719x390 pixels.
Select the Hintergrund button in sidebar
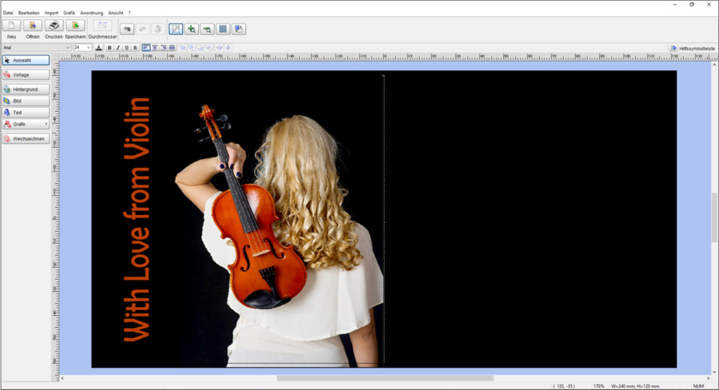tap(25, 89)
